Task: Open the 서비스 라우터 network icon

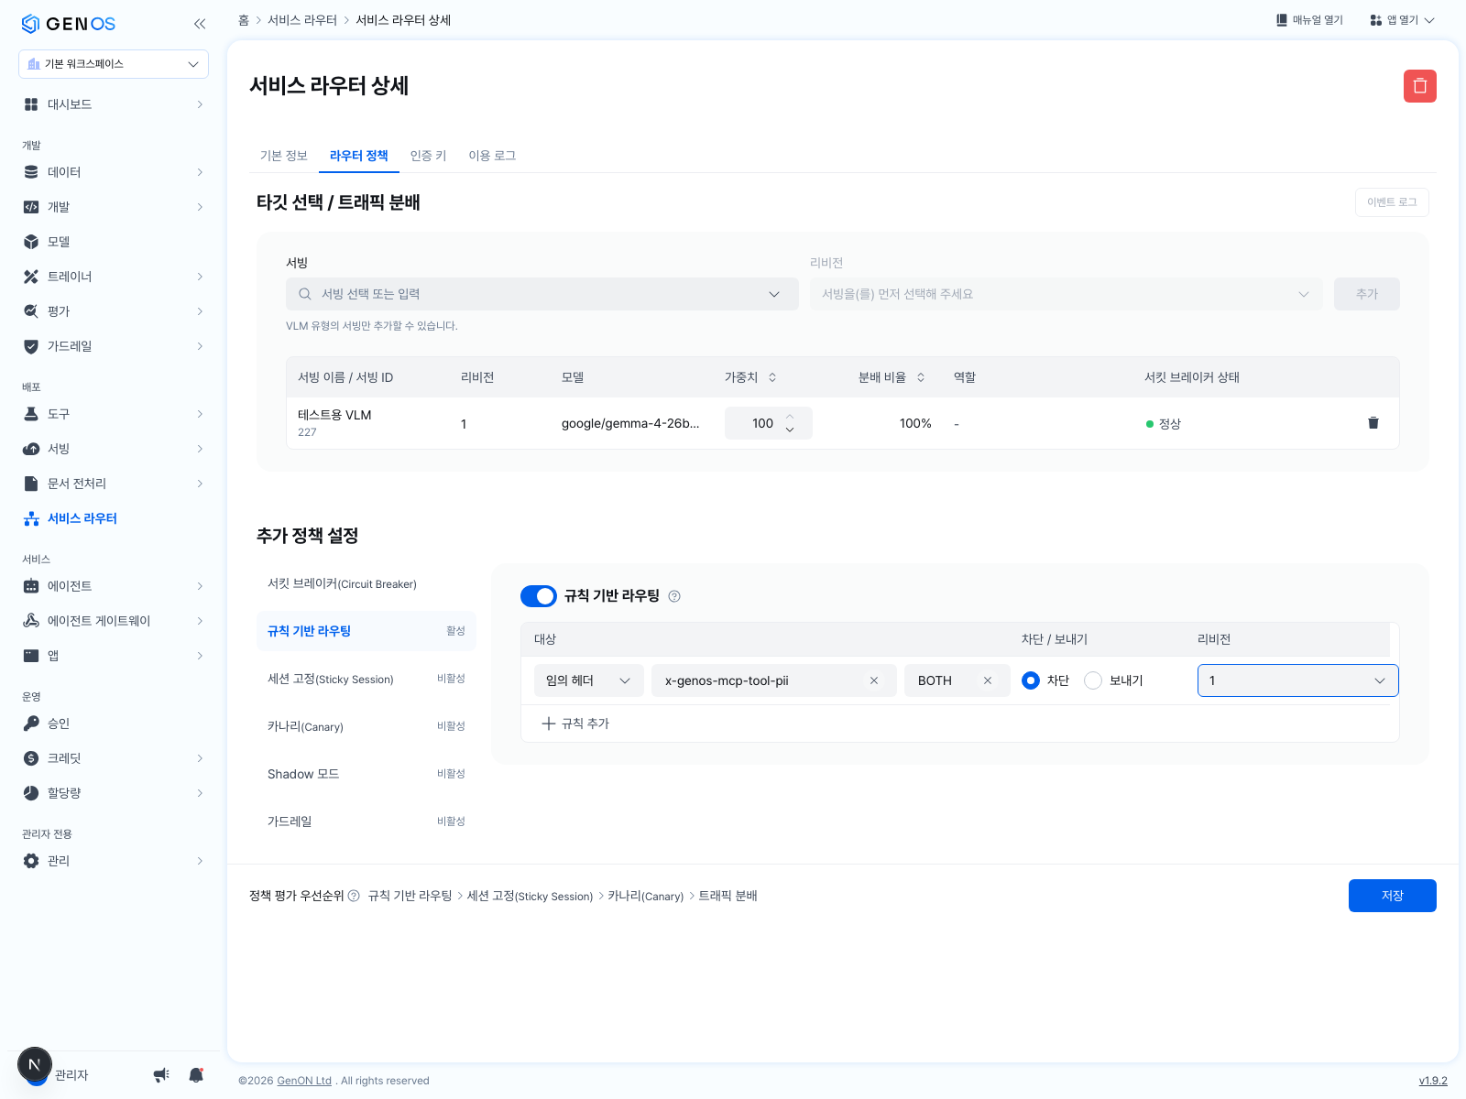Action: 31,518
